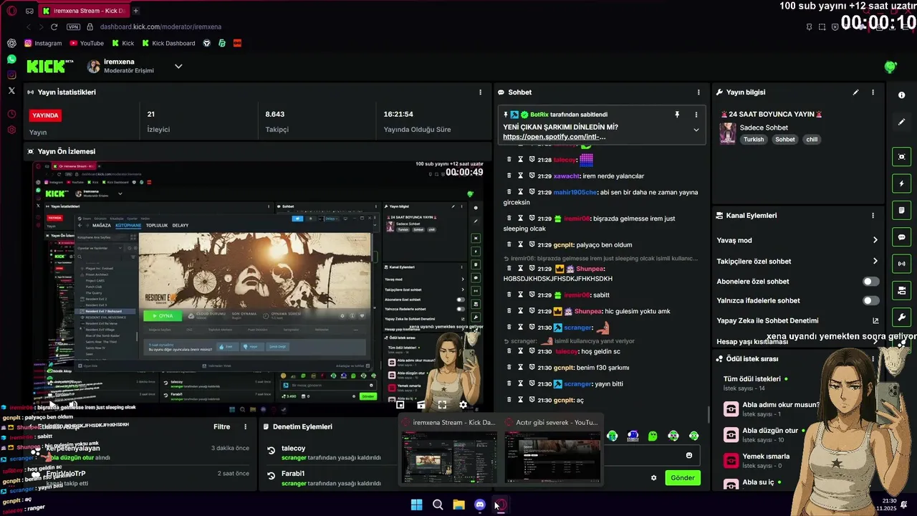Select the iremxena Stream browser tab
The width and height of the screenshot is (917, 516).
click(84, 11)
